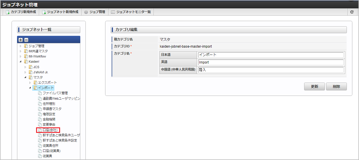The width and height of the screenshot is (359, 160).
Task: Open the 従業員 jobnet
Action: [47, 156]
